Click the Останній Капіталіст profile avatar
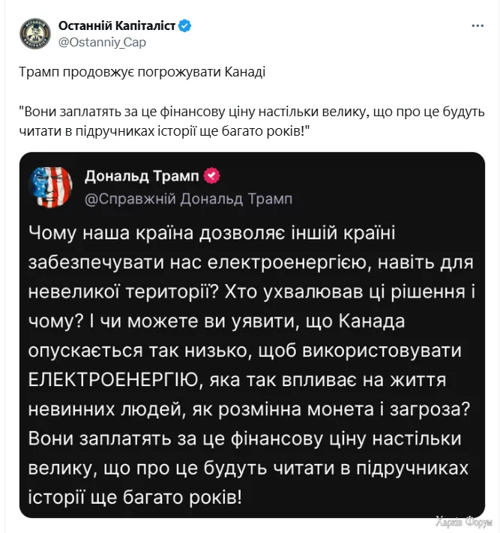500x533 pixels. (x=35, y=34)
